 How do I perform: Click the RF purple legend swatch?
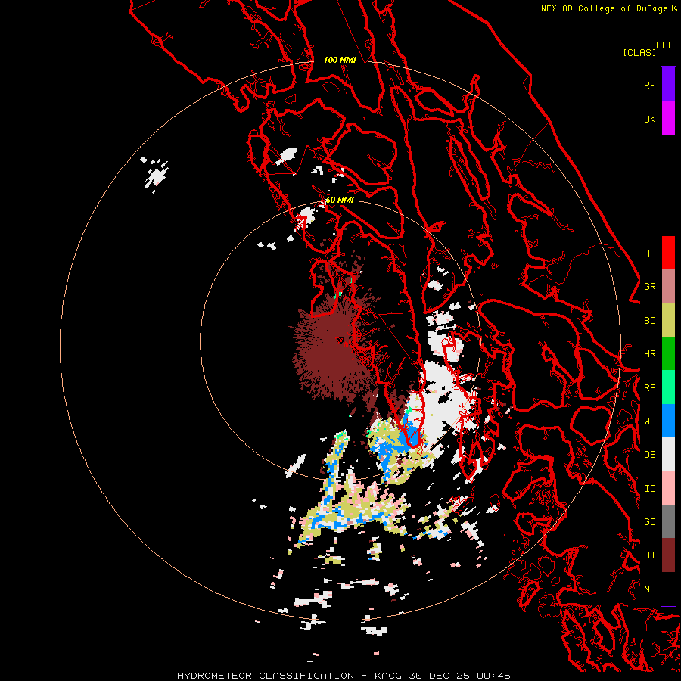668,85
